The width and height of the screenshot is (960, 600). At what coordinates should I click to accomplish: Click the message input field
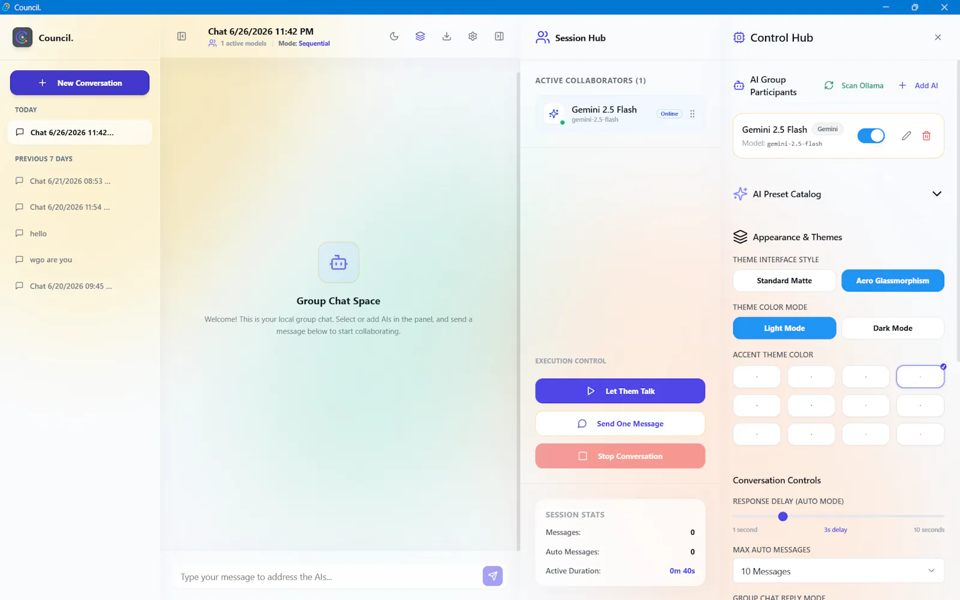pos(328,577)
